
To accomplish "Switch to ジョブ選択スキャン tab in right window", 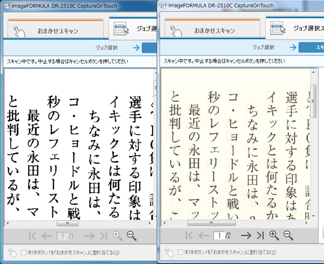I will pos(295,28).
